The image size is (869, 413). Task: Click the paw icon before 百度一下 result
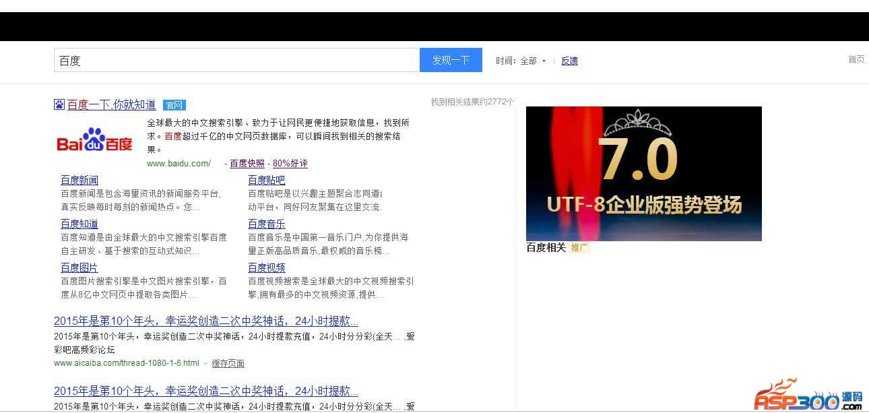[59, 104]
